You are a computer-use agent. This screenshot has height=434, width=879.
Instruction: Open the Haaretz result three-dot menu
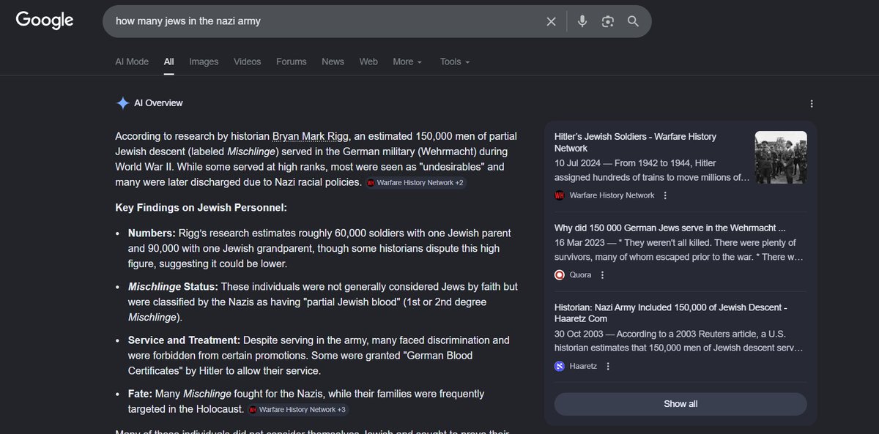[x=608, y=366]
